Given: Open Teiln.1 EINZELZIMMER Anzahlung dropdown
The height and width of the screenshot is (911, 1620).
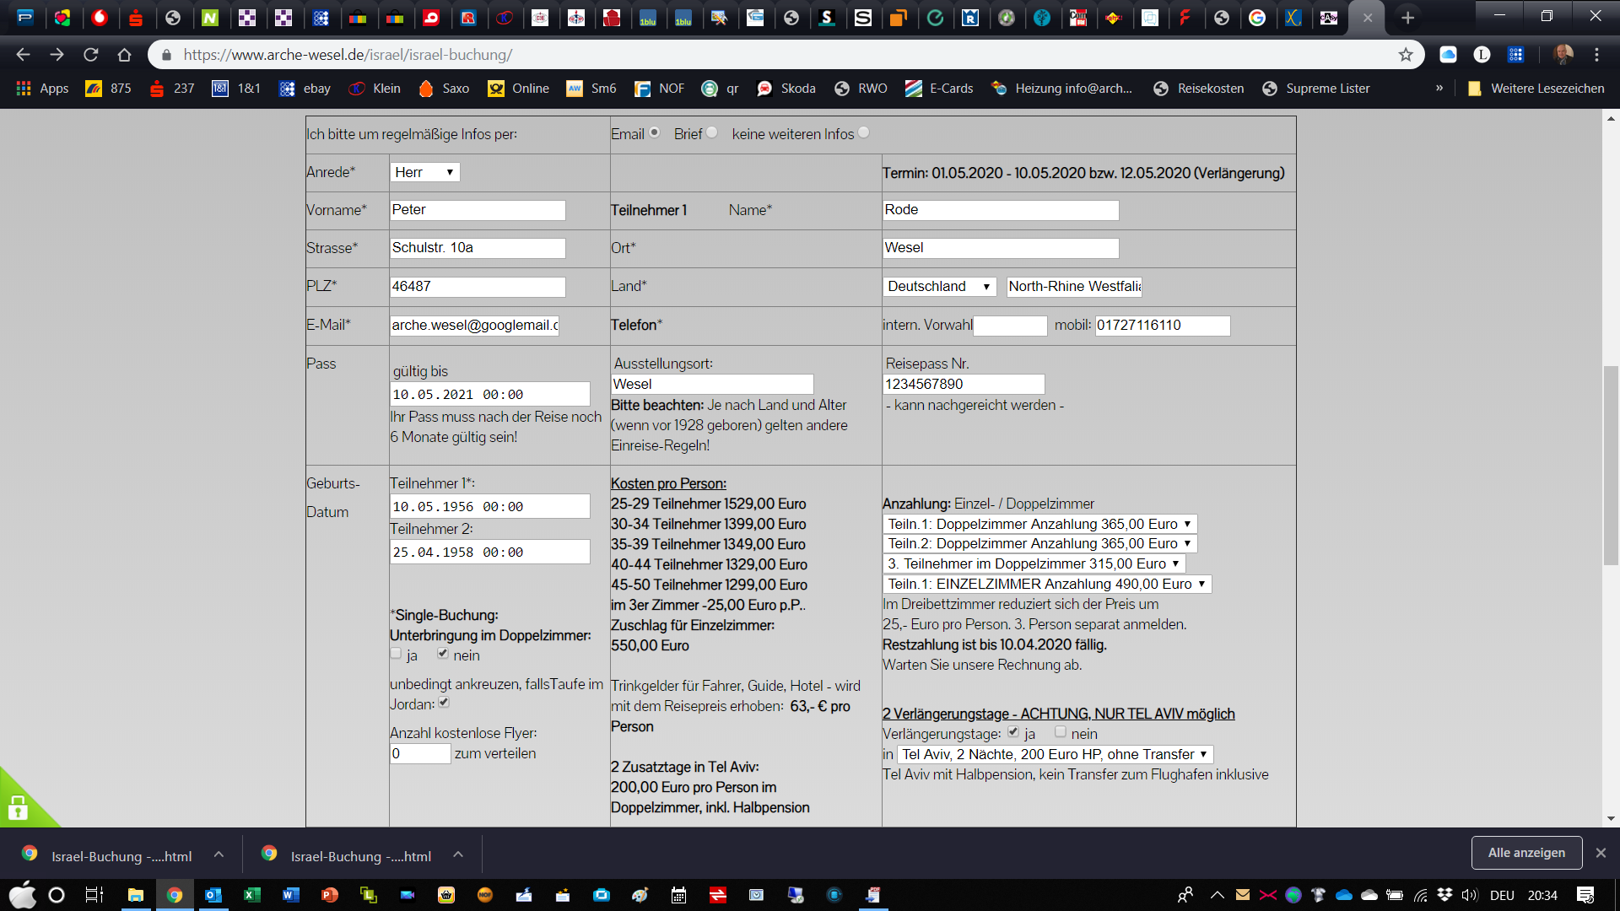Looking at the screenshot, I should (x=1046, y=584).
